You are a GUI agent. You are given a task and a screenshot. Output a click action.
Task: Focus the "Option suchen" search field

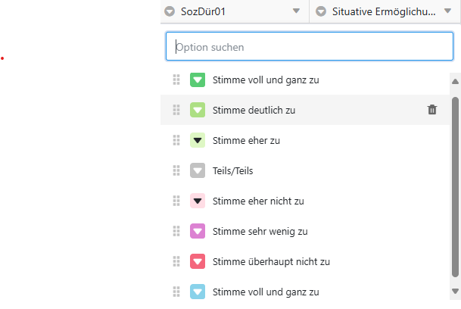pyautogui.click(x=310, y=46)
